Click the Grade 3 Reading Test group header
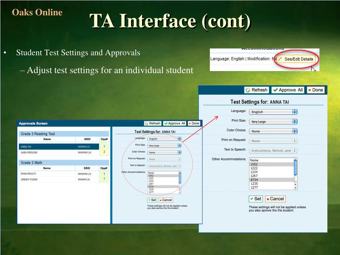This screenshot has height=255, width=340. (64, 134)
